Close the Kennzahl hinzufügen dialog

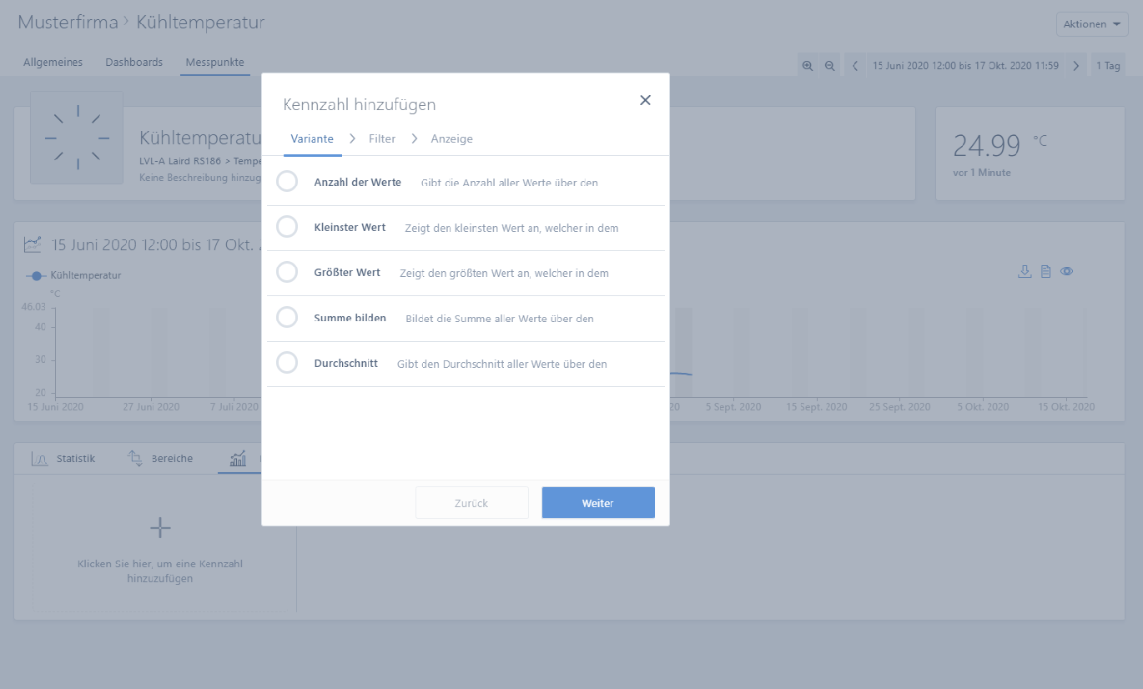(x=645, y=100)
